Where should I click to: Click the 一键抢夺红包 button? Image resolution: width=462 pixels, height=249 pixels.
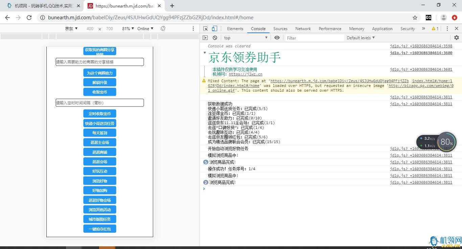click(100, 229)
